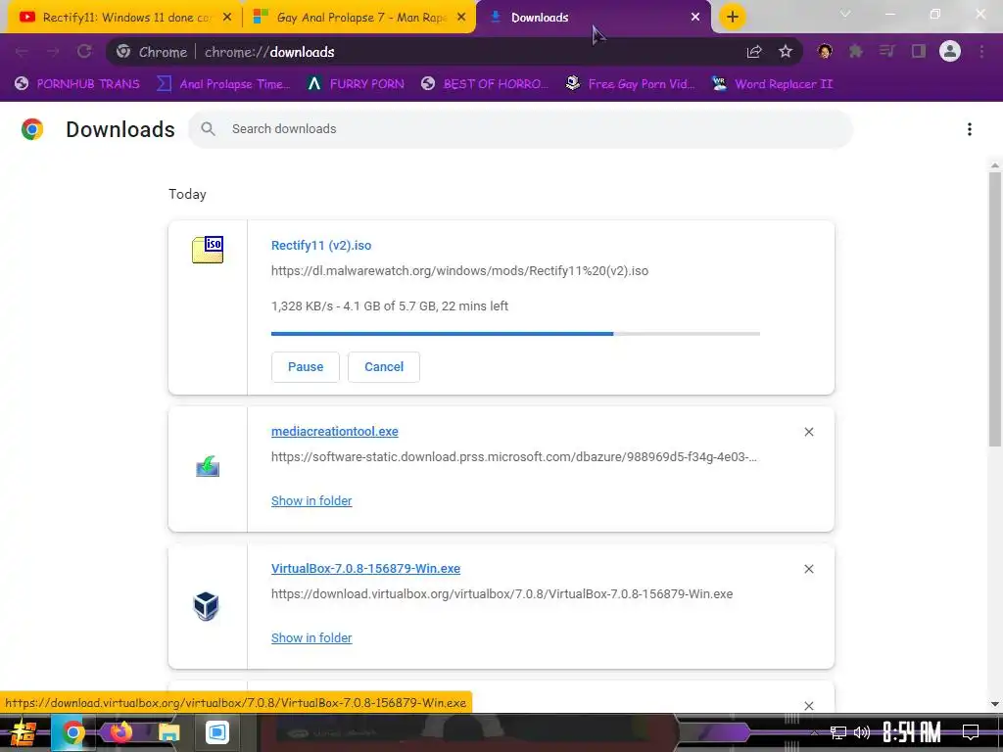Click the reload page button
This screenshot has height=752, width=1003.
coord(84,52)
